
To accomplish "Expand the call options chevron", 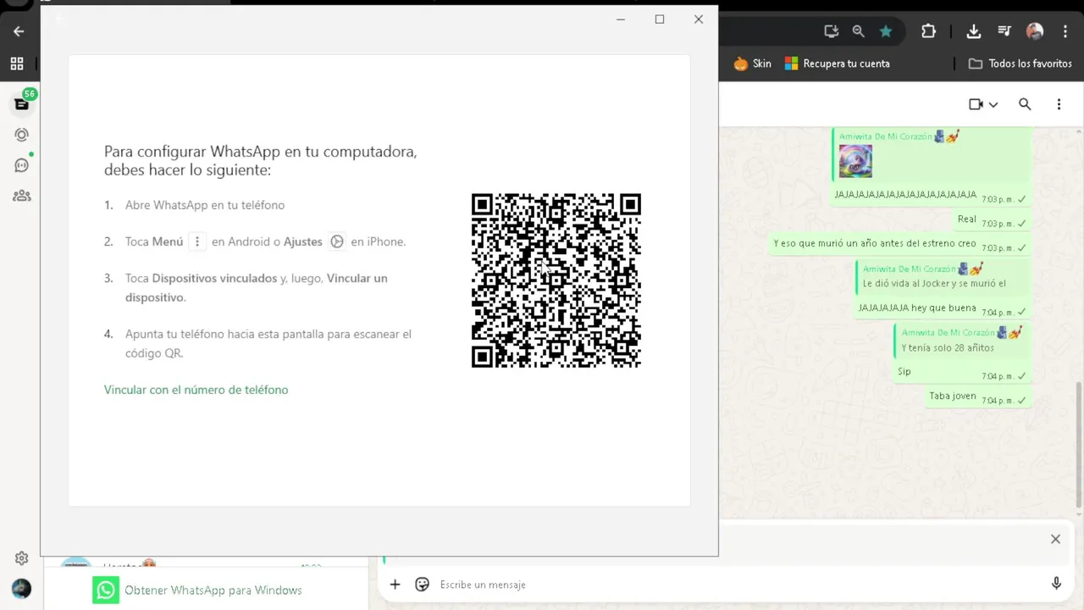I will tap(993, 104).
